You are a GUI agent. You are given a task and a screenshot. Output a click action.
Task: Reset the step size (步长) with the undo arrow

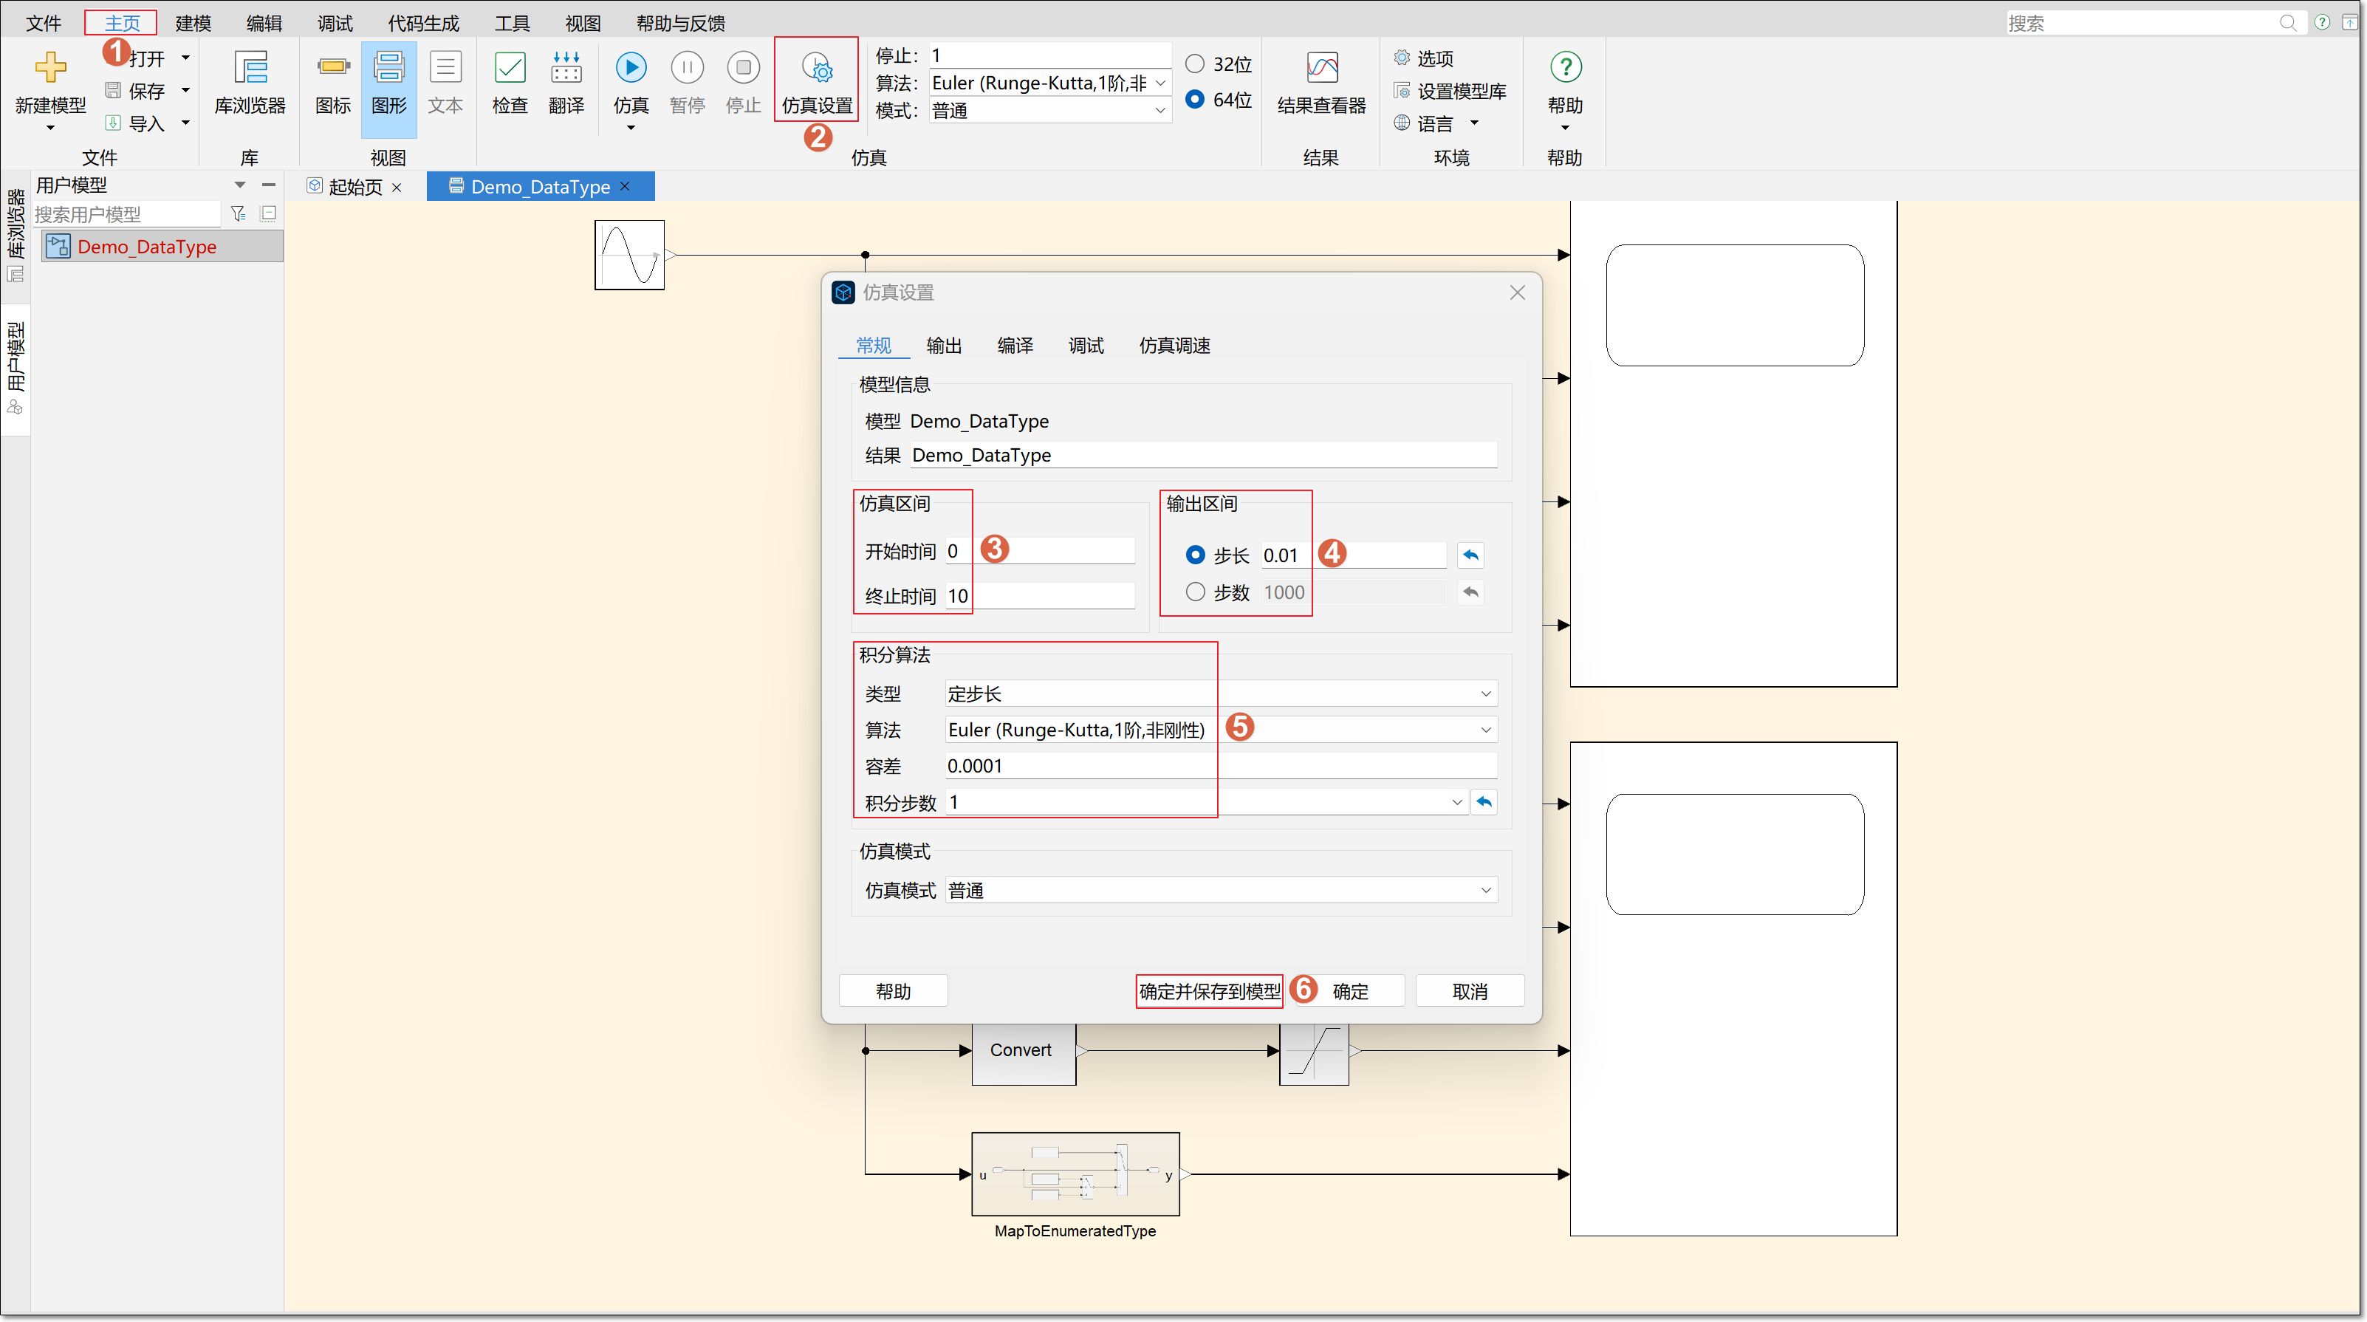[1470, 555]
